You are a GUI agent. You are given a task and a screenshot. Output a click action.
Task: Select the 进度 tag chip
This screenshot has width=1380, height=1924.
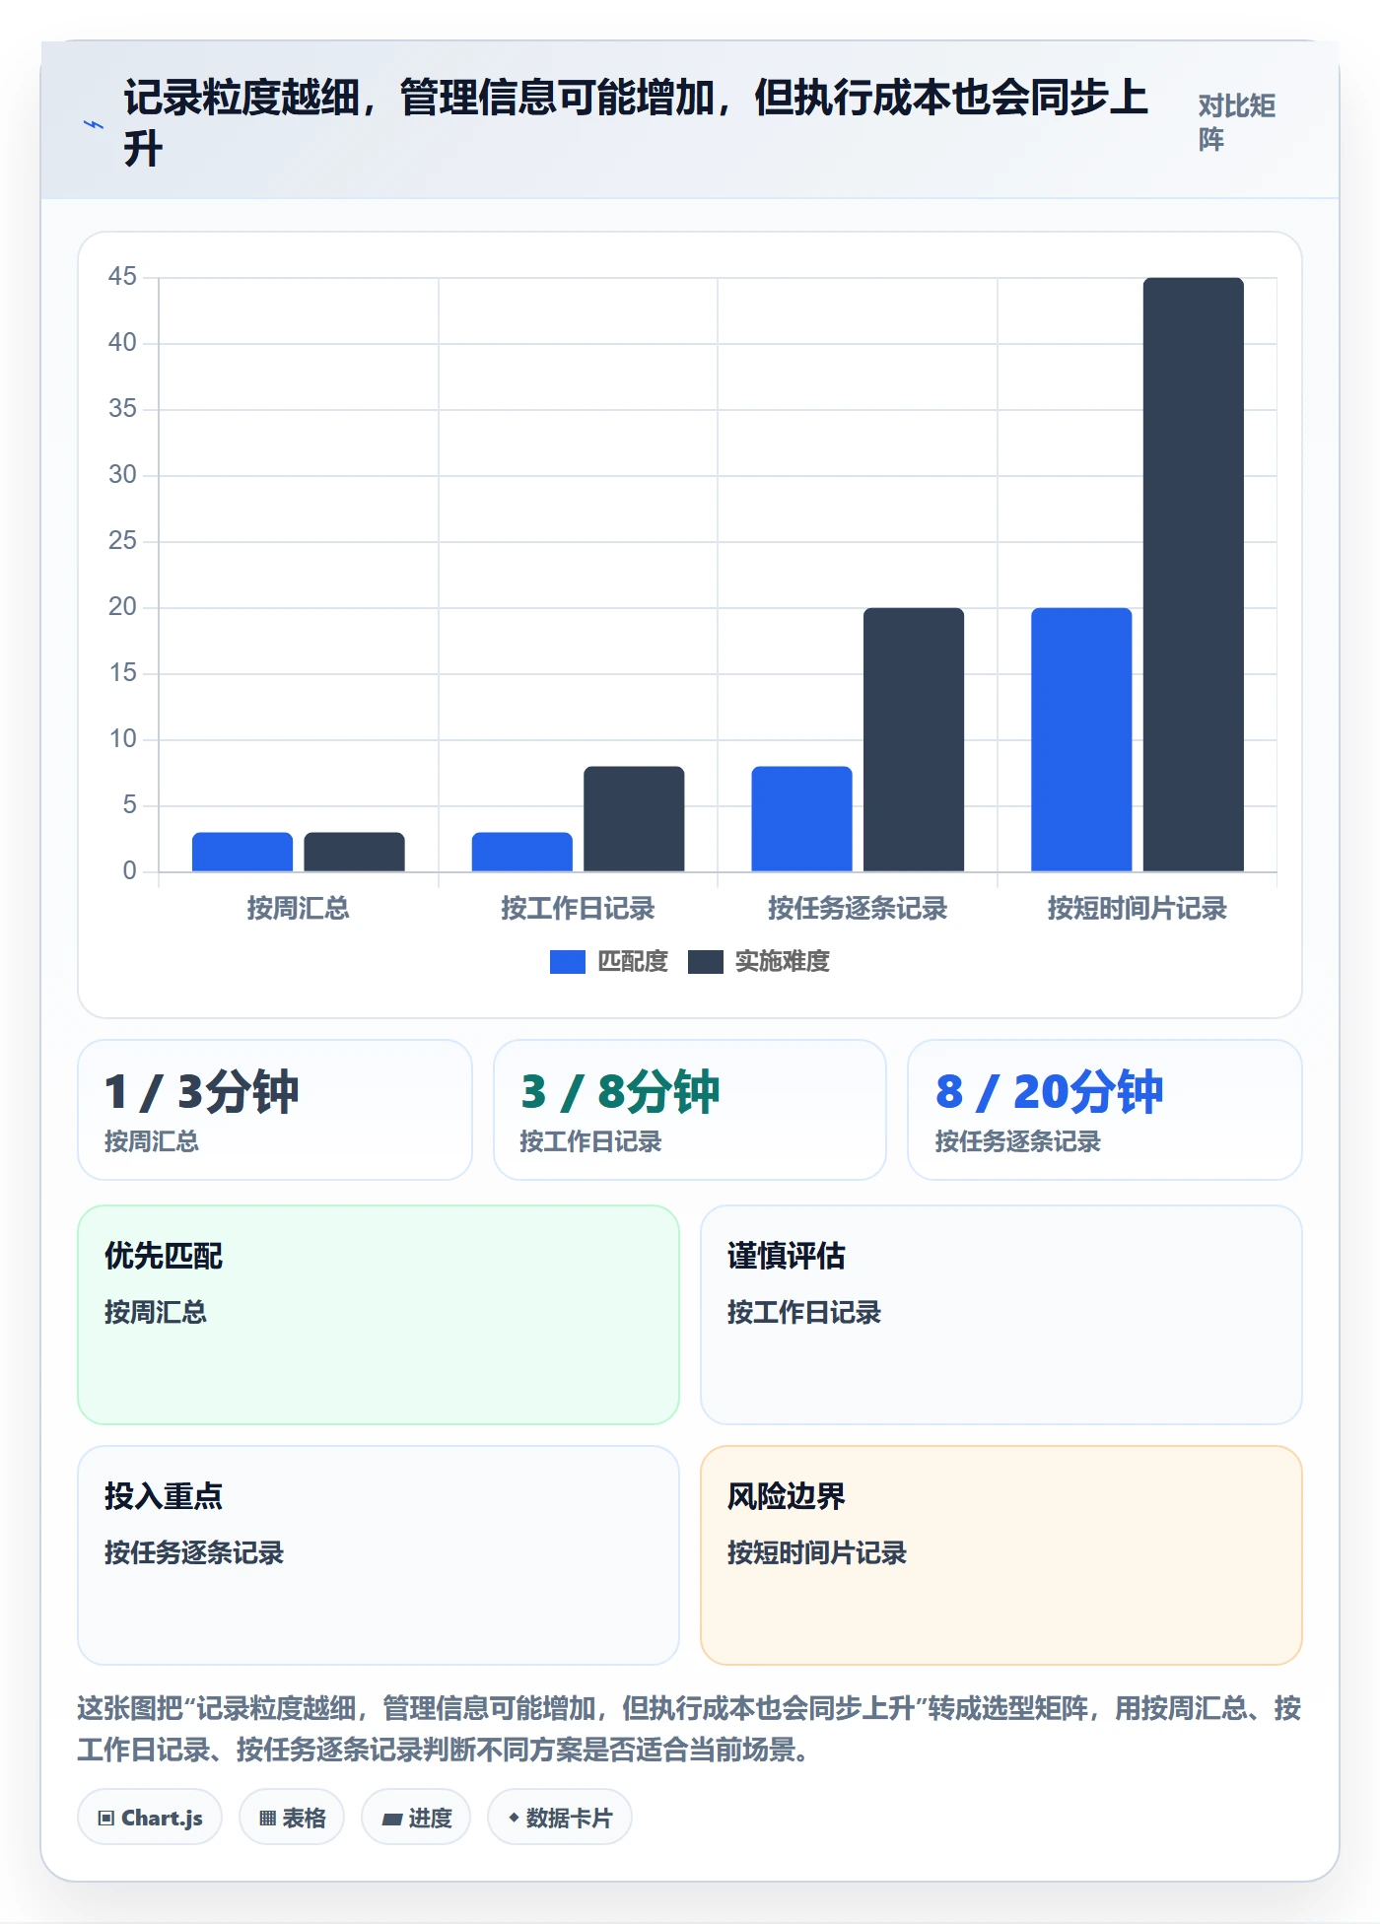(x=416, y=1818)
